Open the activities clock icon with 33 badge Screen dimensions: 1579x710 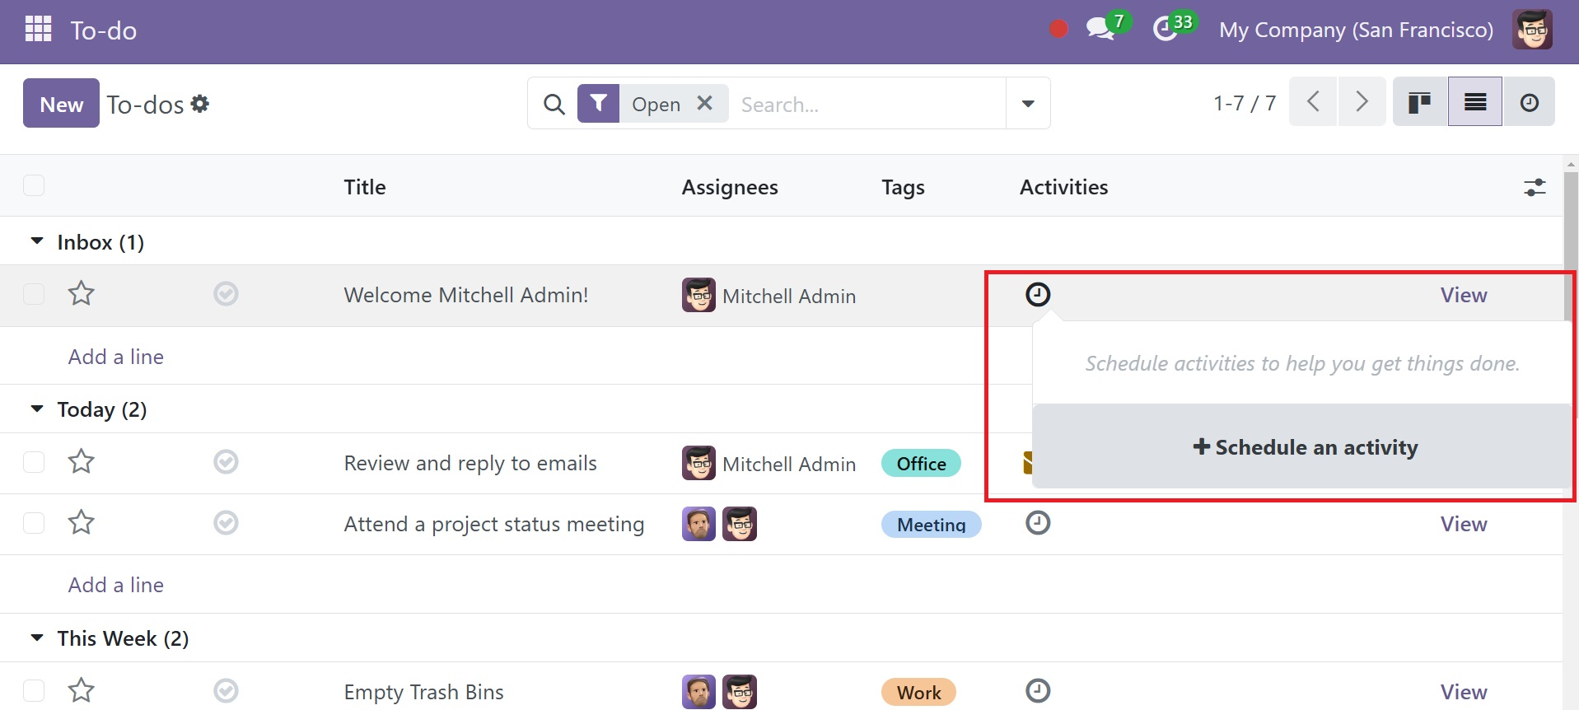point(1165,29)
